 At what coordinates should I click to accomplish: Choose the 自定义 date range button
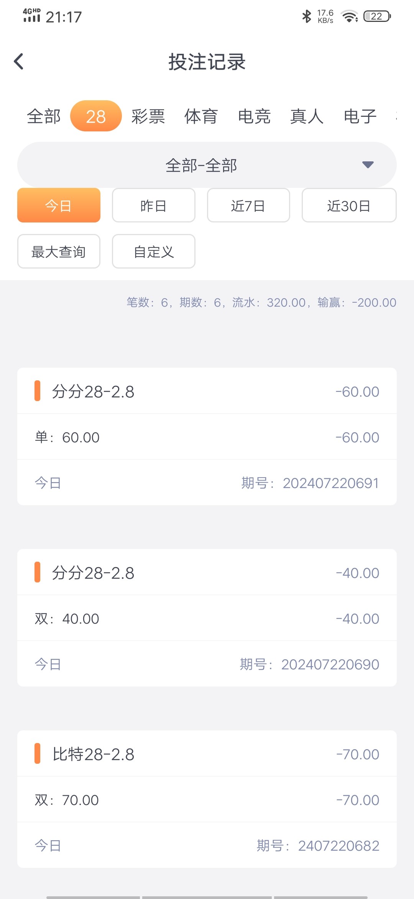click(x=153, y=252)
